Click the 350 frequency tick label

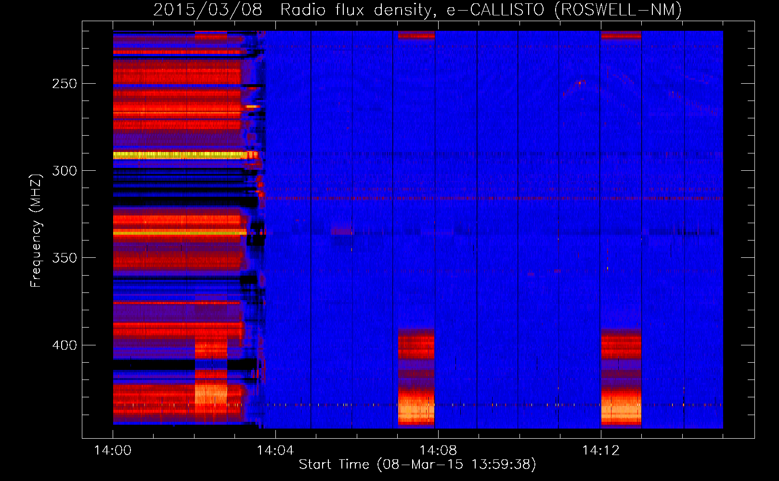coord(65,258)
